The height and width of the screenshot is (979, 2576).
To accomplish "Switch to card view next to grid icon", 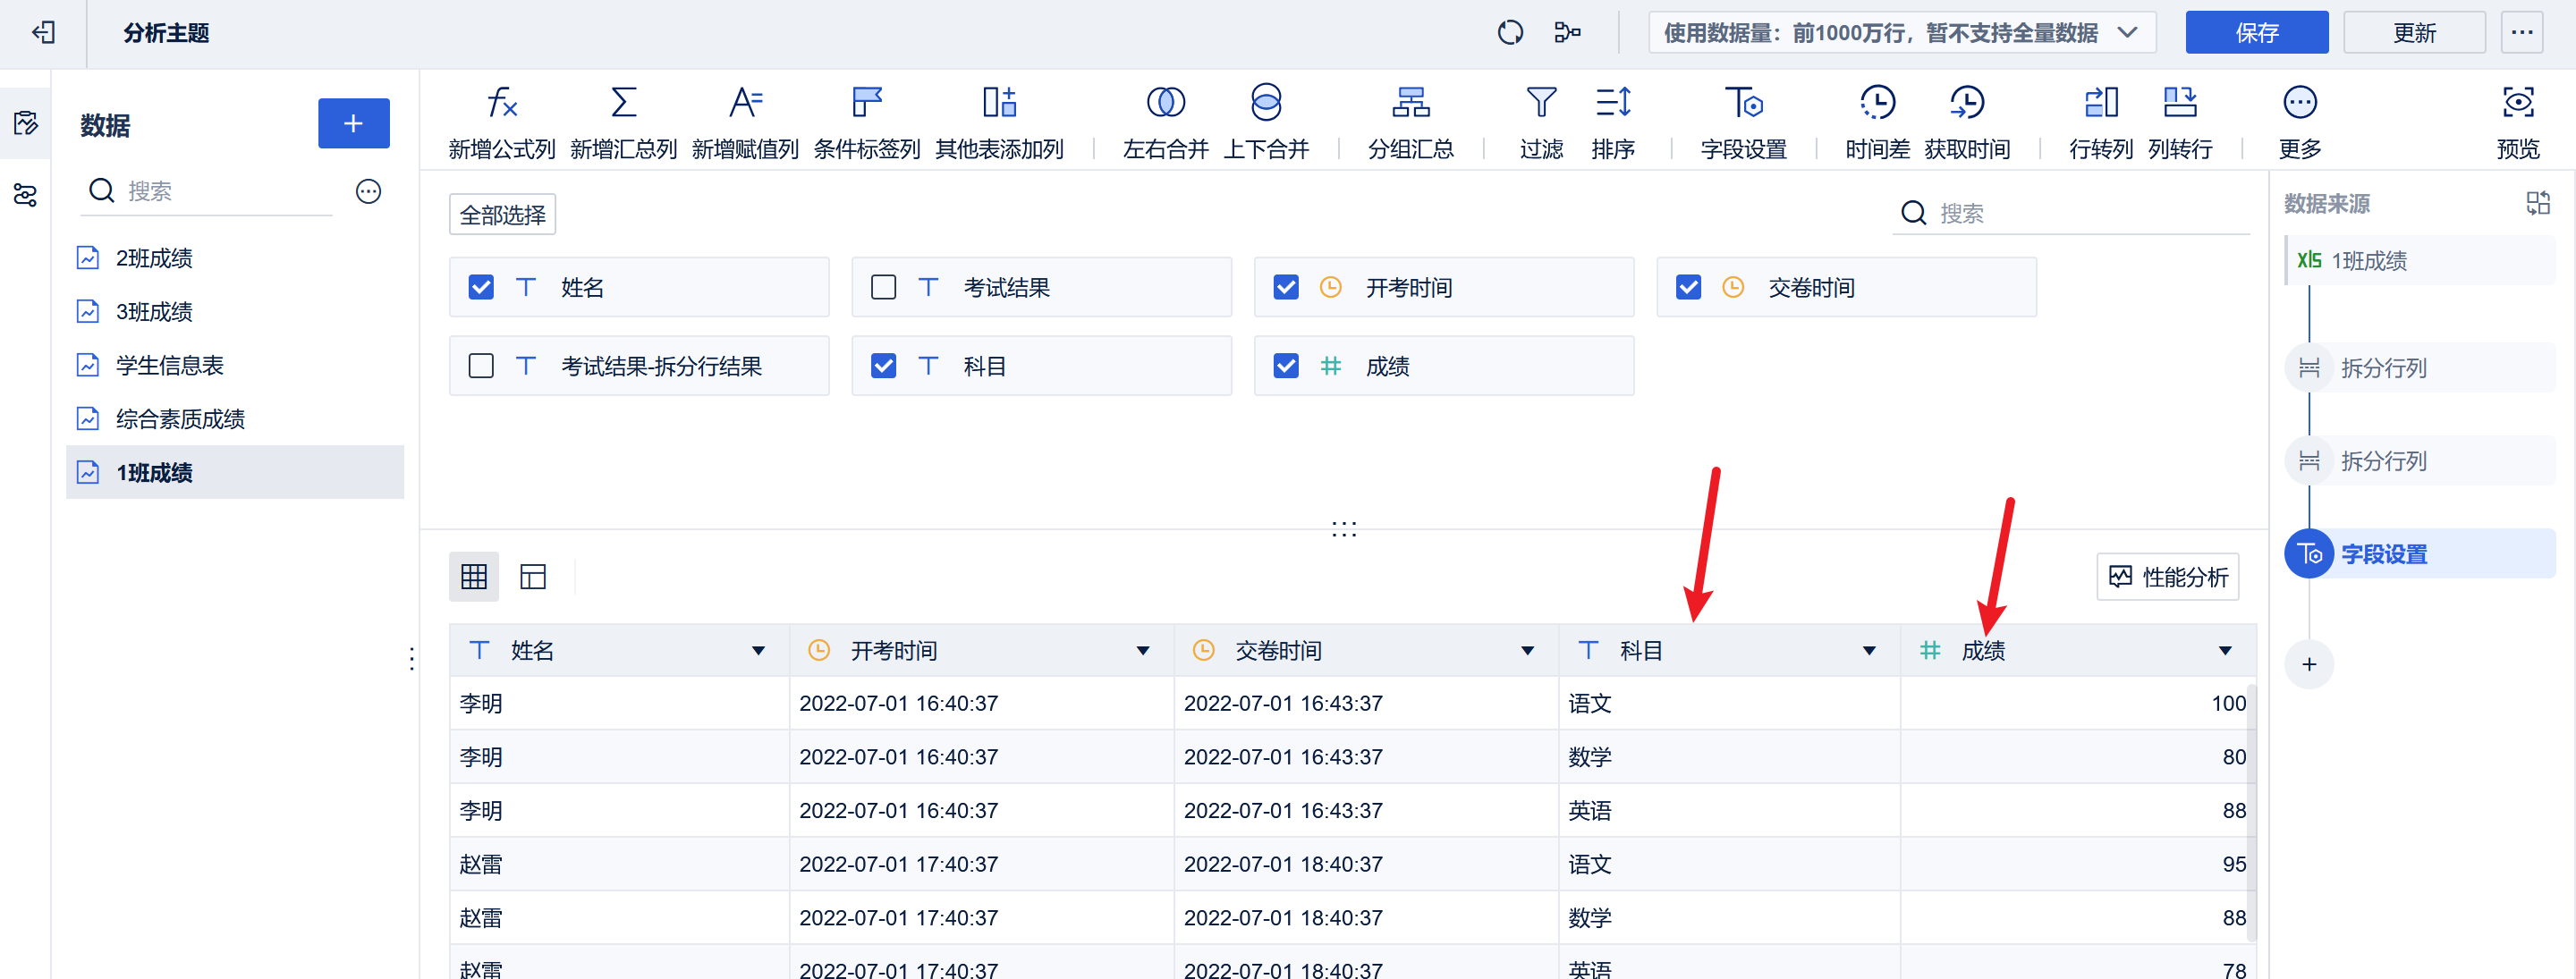I will [x=533, y=577].
